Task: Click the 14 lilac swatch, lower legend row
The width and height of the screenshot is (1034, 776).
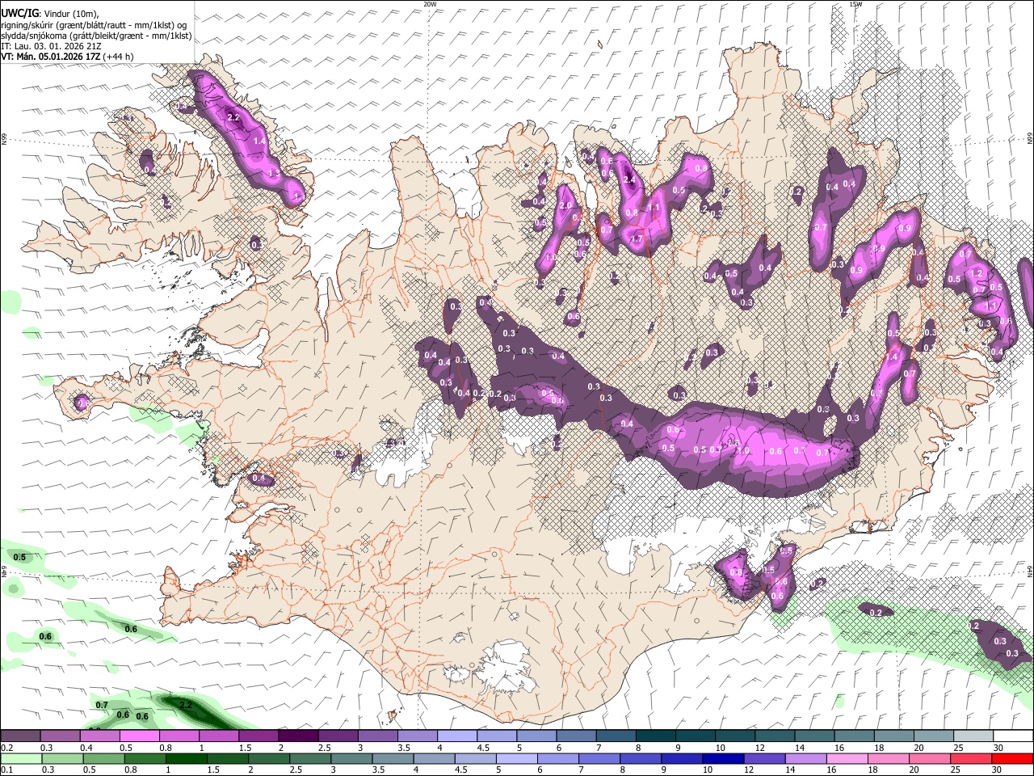Action: [806, 759]
